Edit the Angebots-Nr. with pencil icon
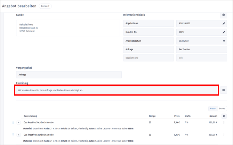The image size is (233, 145). point(224,24)
